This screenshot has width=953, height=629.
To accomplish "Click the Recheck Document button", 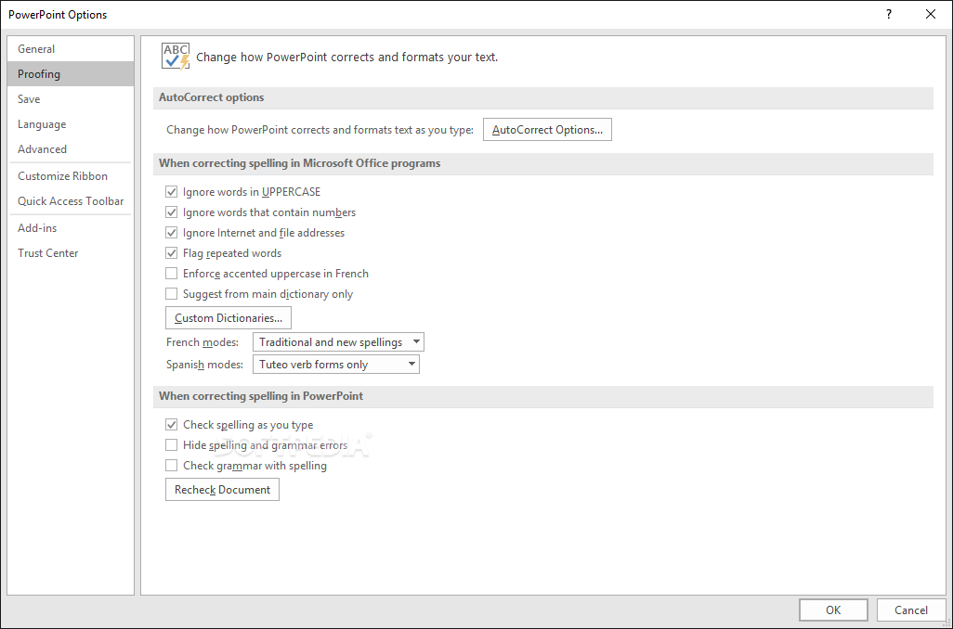I will pyautogui.click(x=222, y=489).
